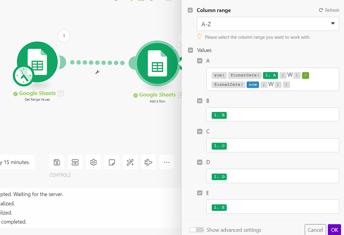Open the Notes panel icon
This screenshot has width=344, height=235.
pyautogui.click(x=112, y=162)
